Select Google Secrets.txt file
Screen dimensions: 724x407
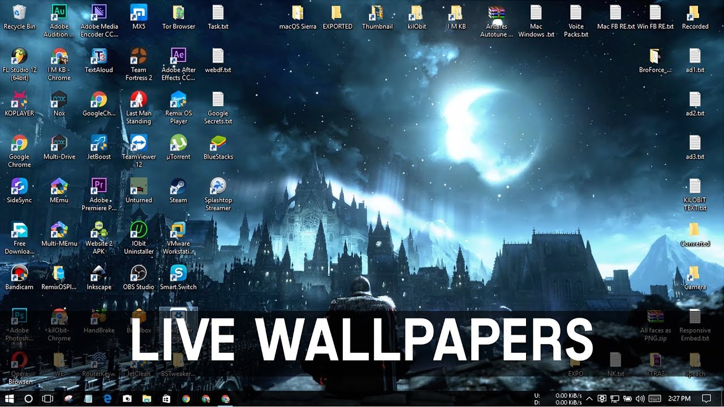coord(218,108)
